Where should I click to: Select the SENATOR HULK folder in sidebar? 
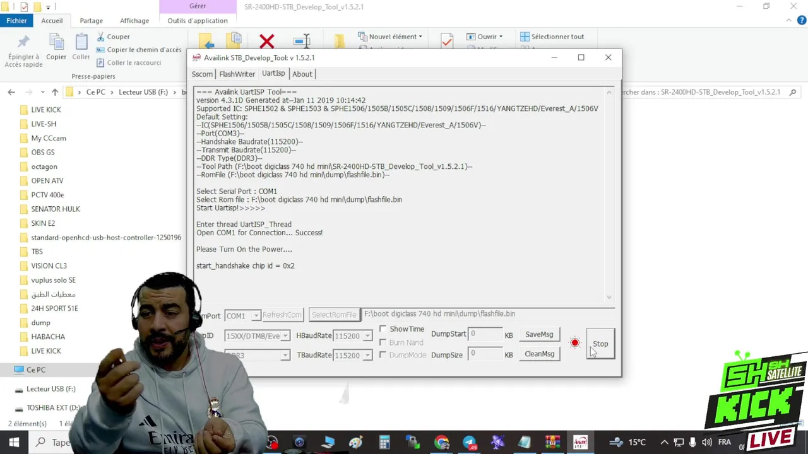coord(56,209)
